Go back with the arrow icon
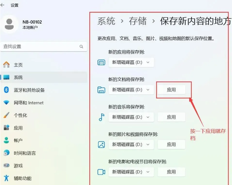Viewport: 232px width, 185px height. (x=2, y=5)
